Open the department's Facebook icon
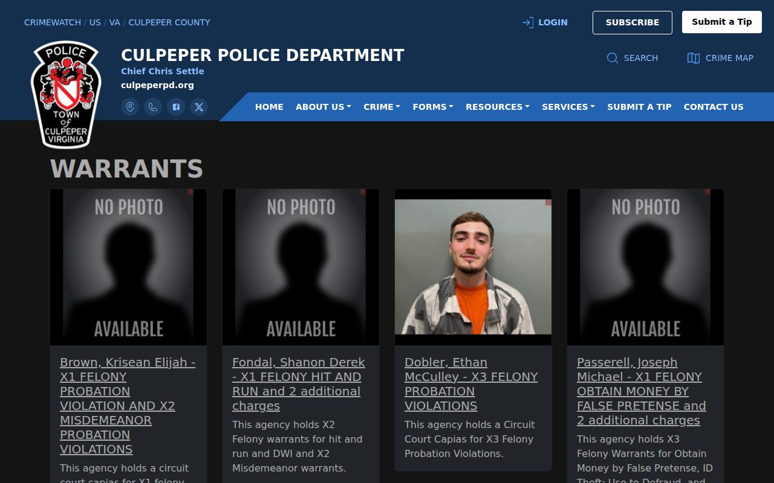774x483 pixels. tap(176, 107)
